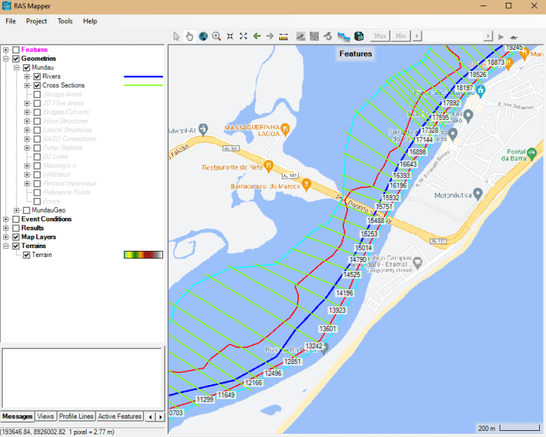Click the Min profile button
546x437 pixels.
click(x=401, y=36)
